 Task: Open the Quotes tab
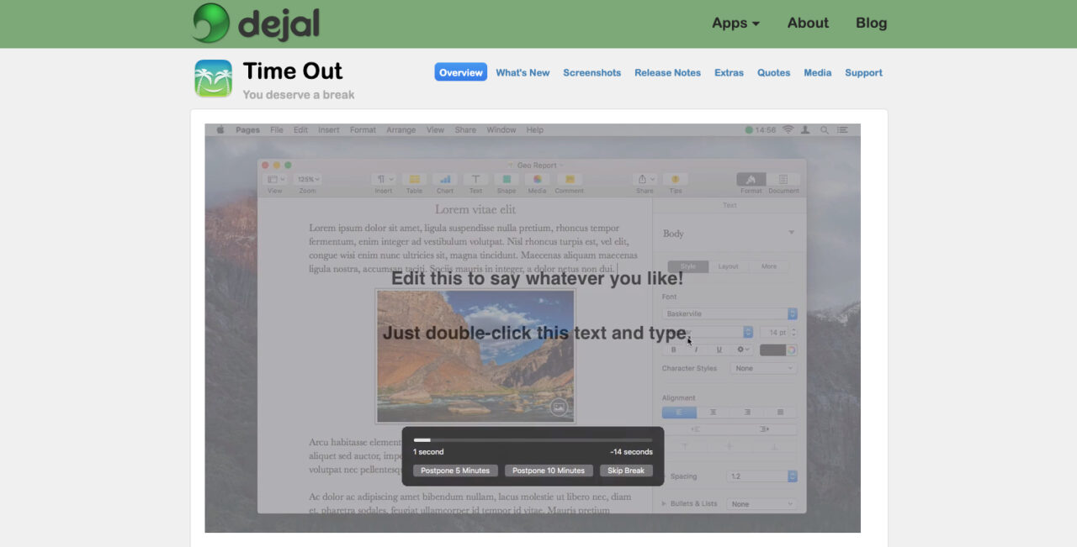(x=773, y=72)
